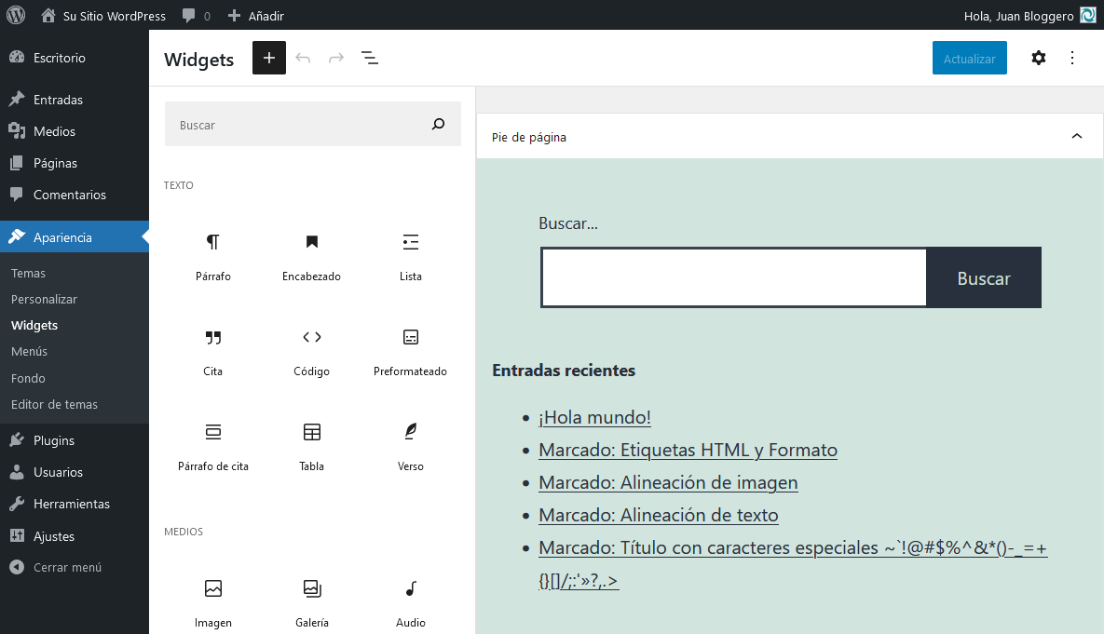Open the three-dot options menu
This screenshot has height=634, width=1104.
click(x=1072, y=58)
